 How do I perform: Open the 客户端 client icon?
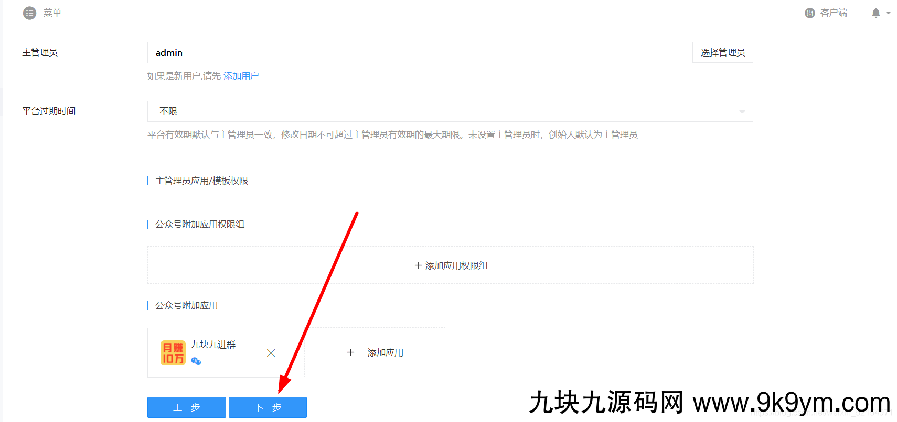809,13
